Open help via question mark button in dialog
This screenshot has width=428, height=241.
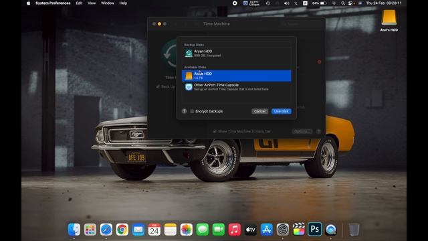point(185,111)
